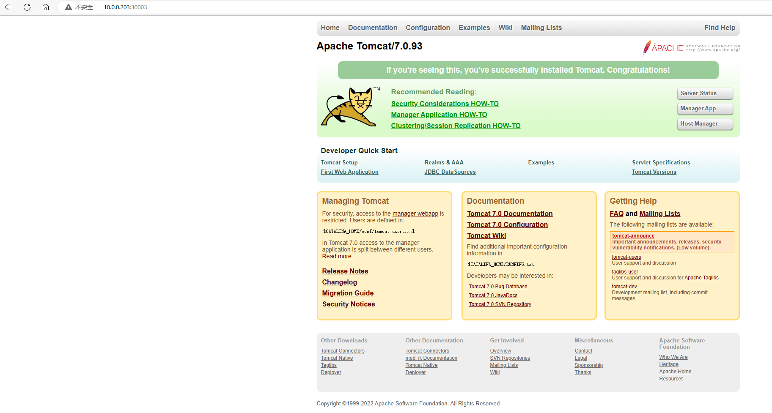Viewport: 772px width, 413px height.
Task: Open Configuration in the top navigation
Action: point(428,28)
